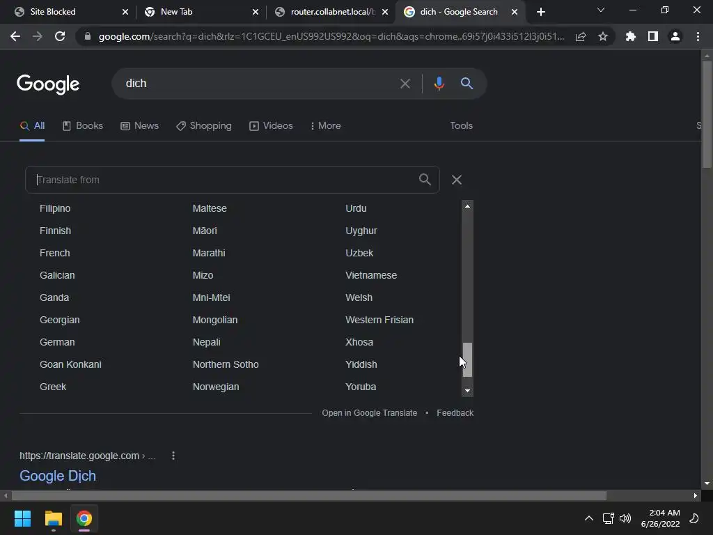Click the browser back arrow
713x535 pixels.
pos(15,36)
